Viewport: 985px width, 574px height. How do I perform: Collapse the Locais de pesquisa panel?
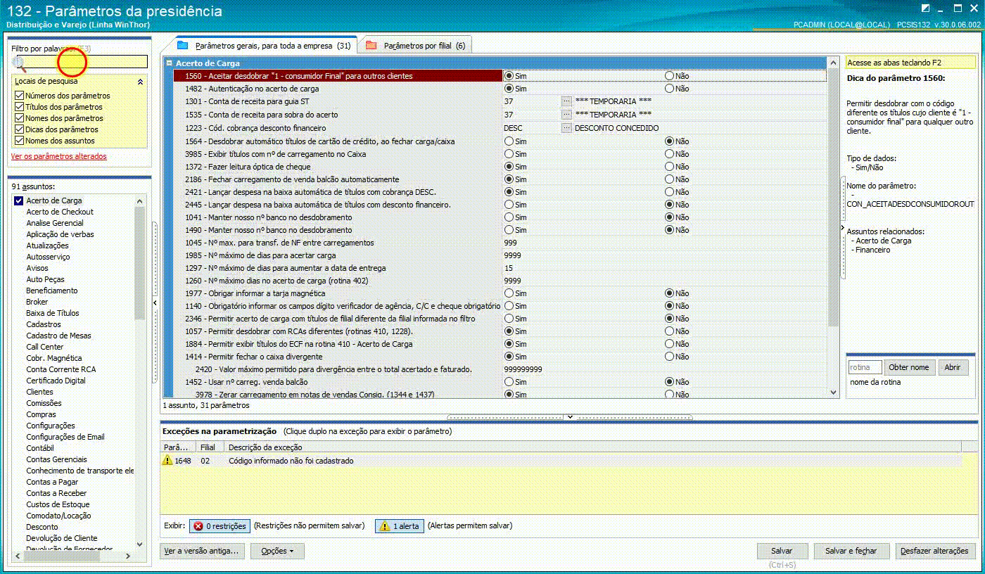pyautogui.click(x=140, y=82)
